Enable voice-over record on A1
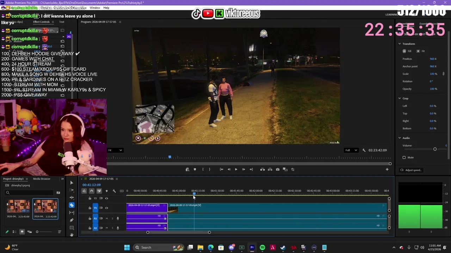This screenshot has width=451, height=253. 118,218
